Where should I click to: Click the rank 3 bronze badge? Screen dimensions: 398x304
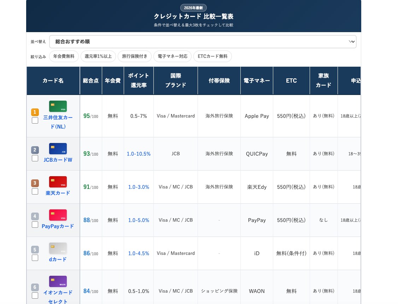click(x=35, y=183)
